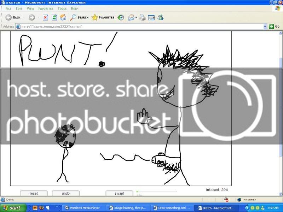Open the Windows Start menu
This screenshot has width=283, height=212.
coord(12,208)
